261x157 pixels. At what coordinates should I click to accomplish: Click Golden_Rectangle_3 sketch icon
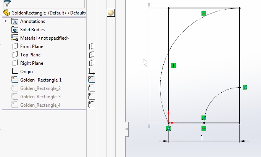coord(15,96)
